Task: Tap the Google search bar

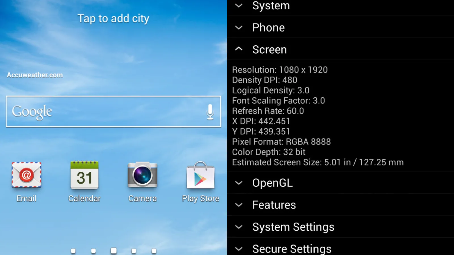Action: [x=113, y=112]
